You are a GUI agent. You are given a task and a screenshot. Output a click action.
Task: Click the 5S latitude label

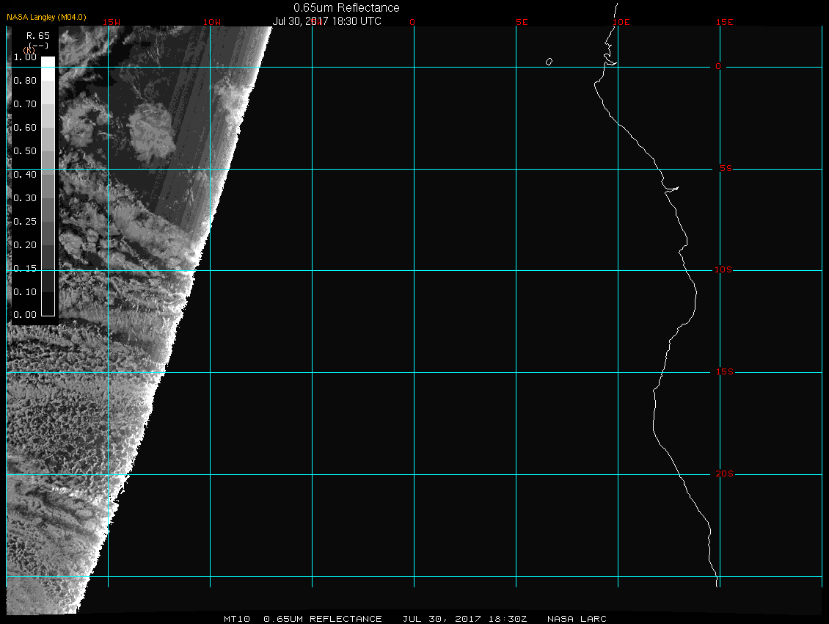(724, 169)
